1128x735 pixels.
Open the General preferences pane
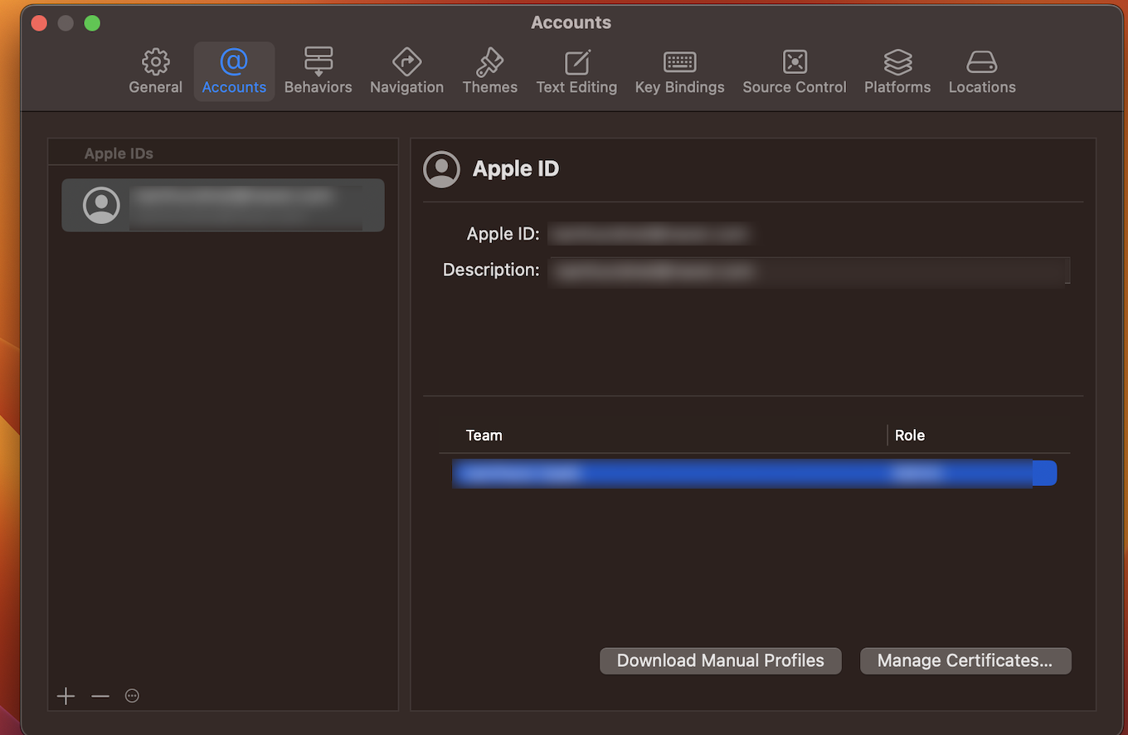[x=155, y=71]
